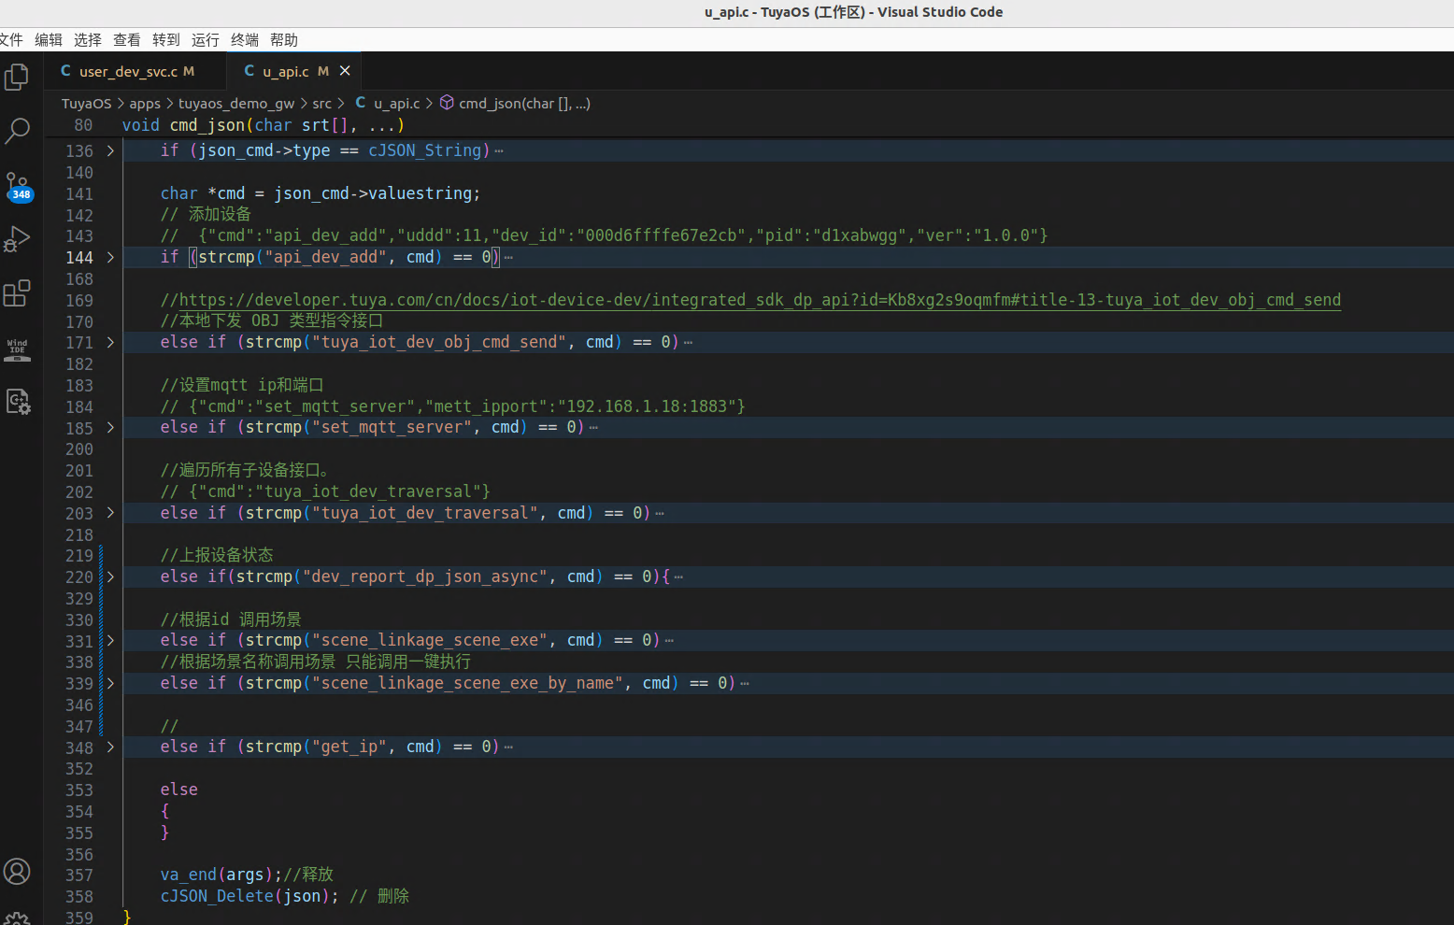Open the Explorer view in activity bar
The height and width of the screenshot is (925, 1454).
click(x=17, y=77)
